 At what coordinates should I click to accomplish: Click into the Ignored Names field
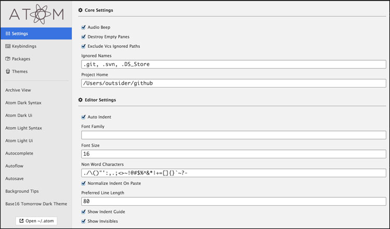pyautogui.click(x=233, y=64)
